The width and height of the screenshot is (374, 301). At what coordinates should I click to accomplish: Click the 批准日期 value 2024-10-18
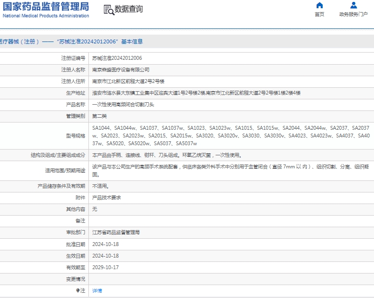click(105, 244)
